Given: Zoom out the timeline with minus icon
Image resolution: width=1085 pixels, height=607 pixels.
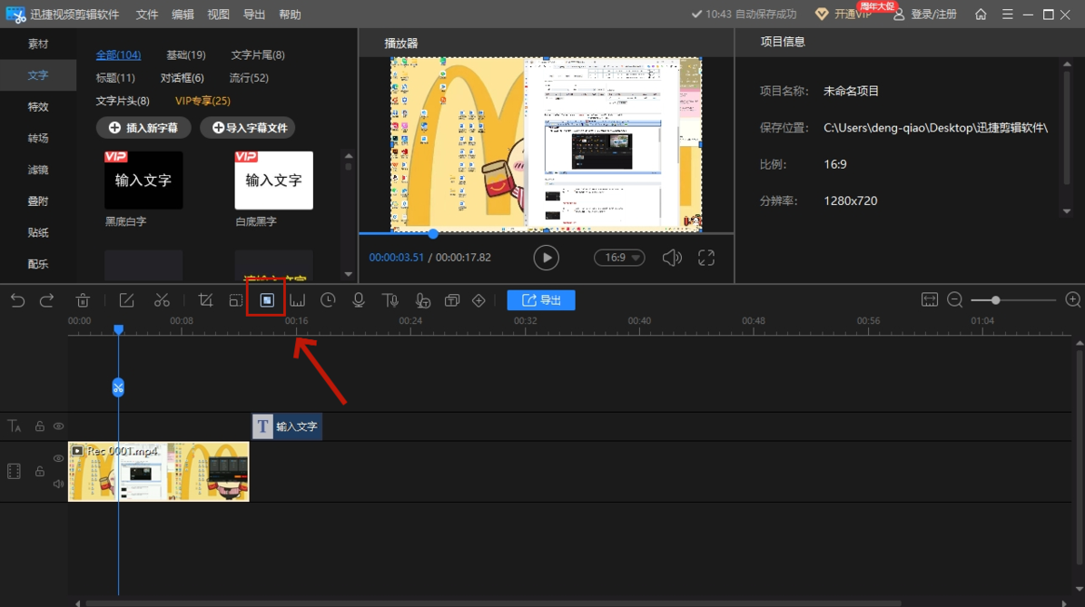Looking at the screenshot, I should [x=955, y=299].
